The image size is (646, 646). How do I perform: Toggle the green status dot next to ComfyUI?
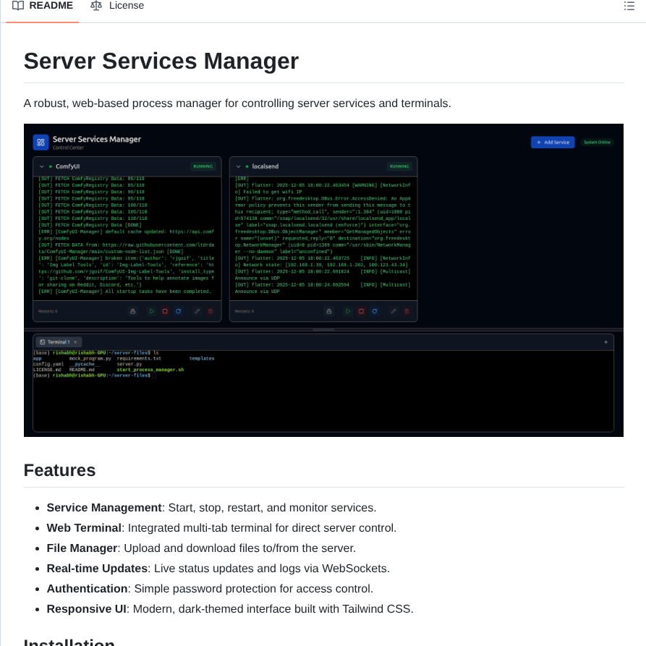pos(51,166)
